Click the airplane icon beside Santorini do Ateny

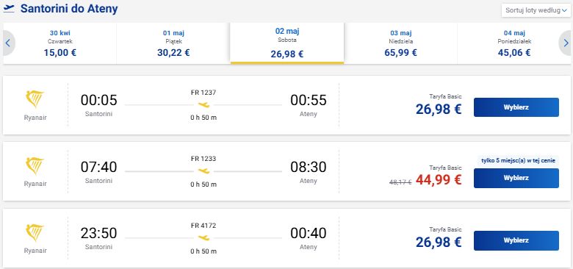tap(9, 8)
